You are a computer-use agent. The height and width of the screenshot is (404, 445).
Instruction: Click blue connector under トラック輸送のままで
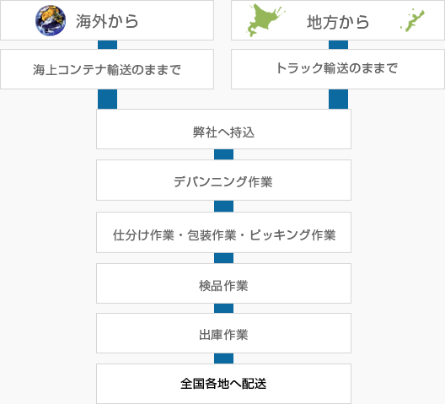tap(338, 100)
